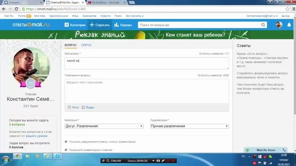This screenshot has width=296, height=166.
Task: Reload the page with refresh icon
Action: pyautogui.click(x=17, y=9)
